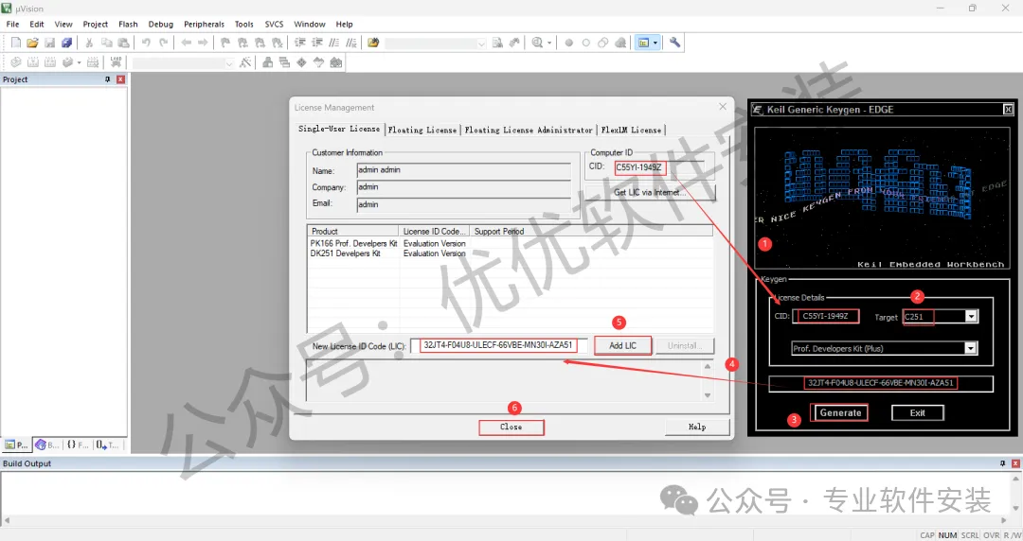Click the Configuration wrench icon
Viewport: 1023px width, 541px height.
[x=674, y=43]
